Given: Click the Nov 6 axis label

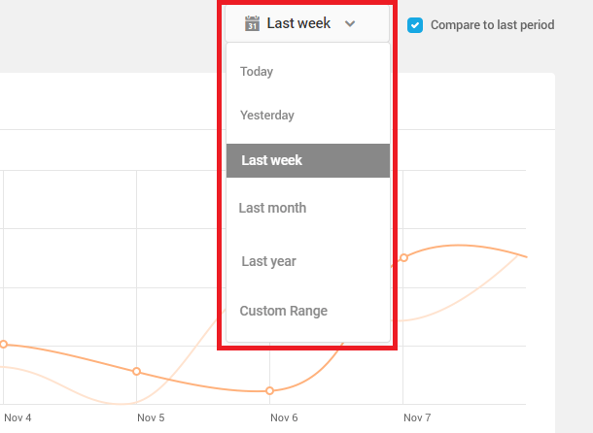Looking at the screenshot, I should point(284,417).
